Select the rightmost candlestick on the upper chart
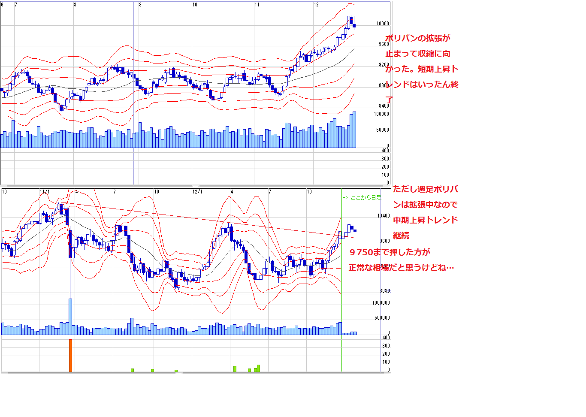This screenshot has width=586, height=417. pos(354,25)
